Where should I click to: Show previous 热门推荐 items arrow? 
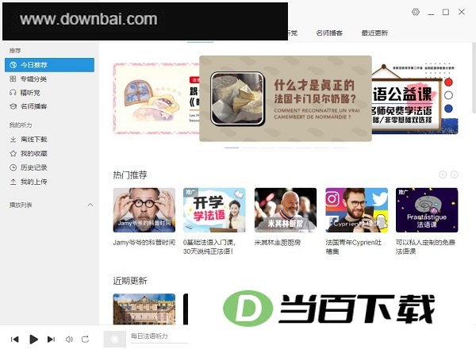point(443,175)
